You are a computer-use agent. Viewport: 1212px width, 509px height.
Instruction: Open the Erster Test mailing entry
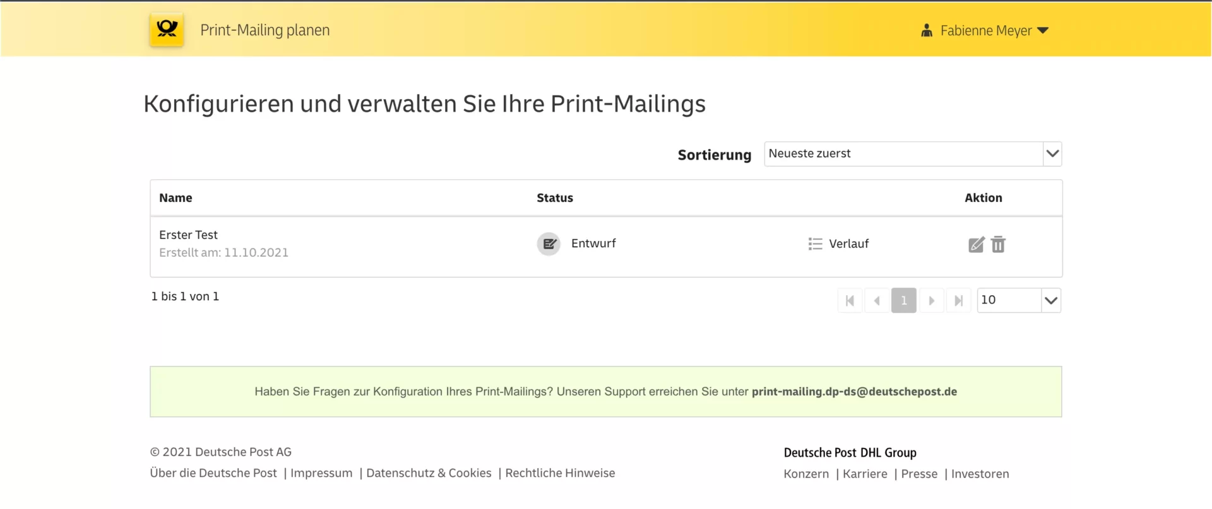coord(188,235)
